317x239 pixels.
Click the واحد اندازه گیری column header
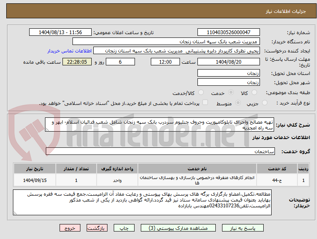tap(117, 169)
